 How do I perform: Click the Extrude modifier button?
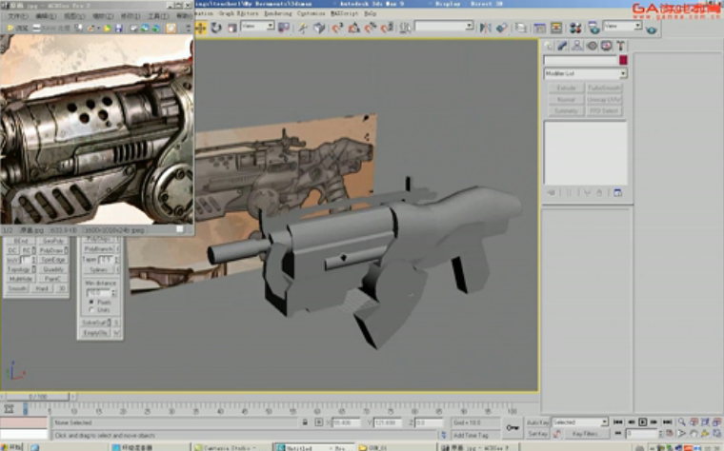(566, 88)
